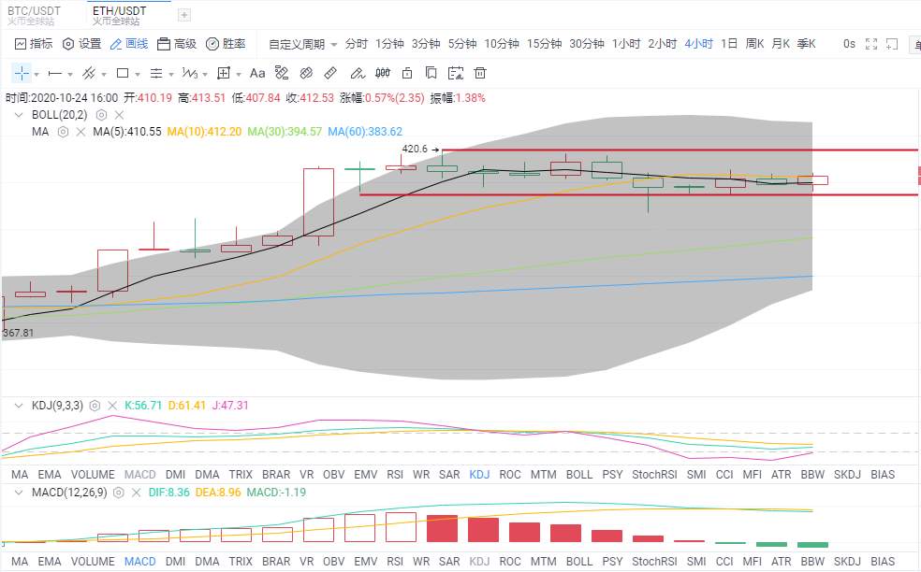Expand the Fibonacci tool dropdown arrow
The image size is (921, 572).
[x=171, y=75]
